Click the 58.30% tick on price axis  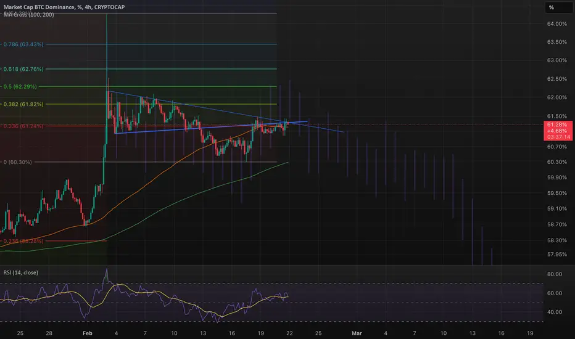556,240
